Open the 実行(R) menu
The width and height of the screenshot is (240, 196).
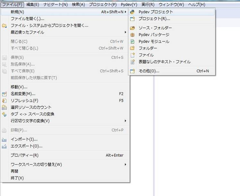pos(148,4)
